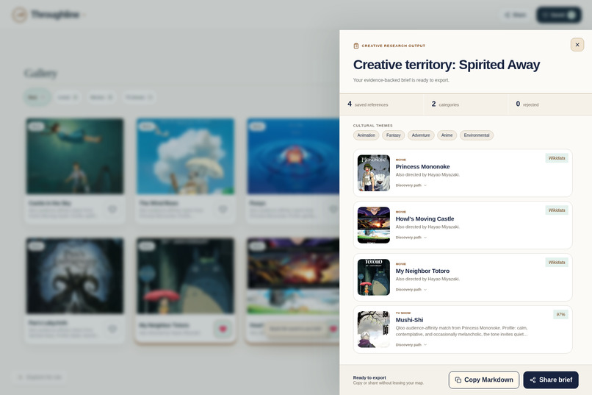592x395 pixels.
Task: Click 'Also directed by Hayao Miyazaki.' under Howl's Moving Castle
Action: 427,227
